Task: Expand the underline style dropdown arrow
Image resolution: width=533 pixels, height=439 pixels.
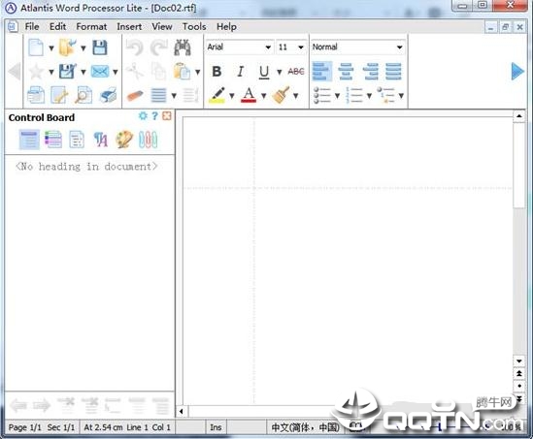Action: (279, 72)
